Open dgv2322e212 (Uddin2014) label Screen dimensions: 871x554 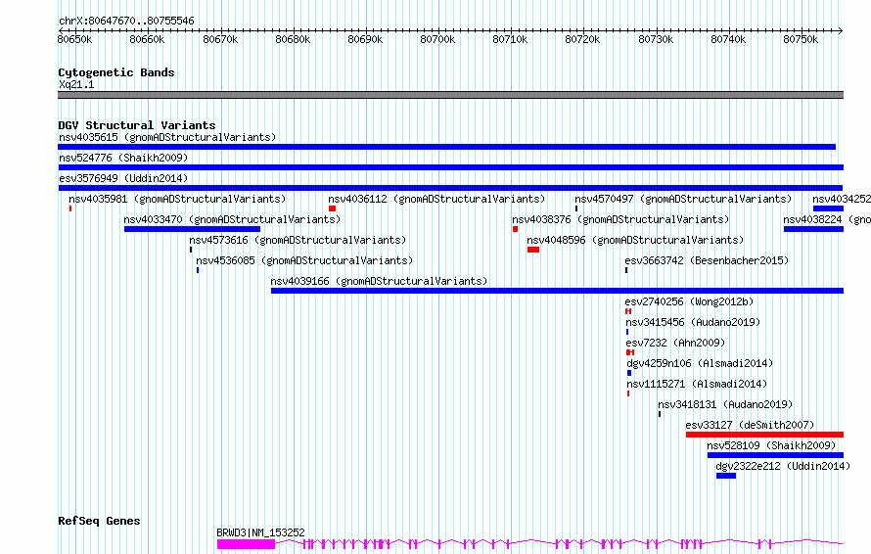click(783, 466)
